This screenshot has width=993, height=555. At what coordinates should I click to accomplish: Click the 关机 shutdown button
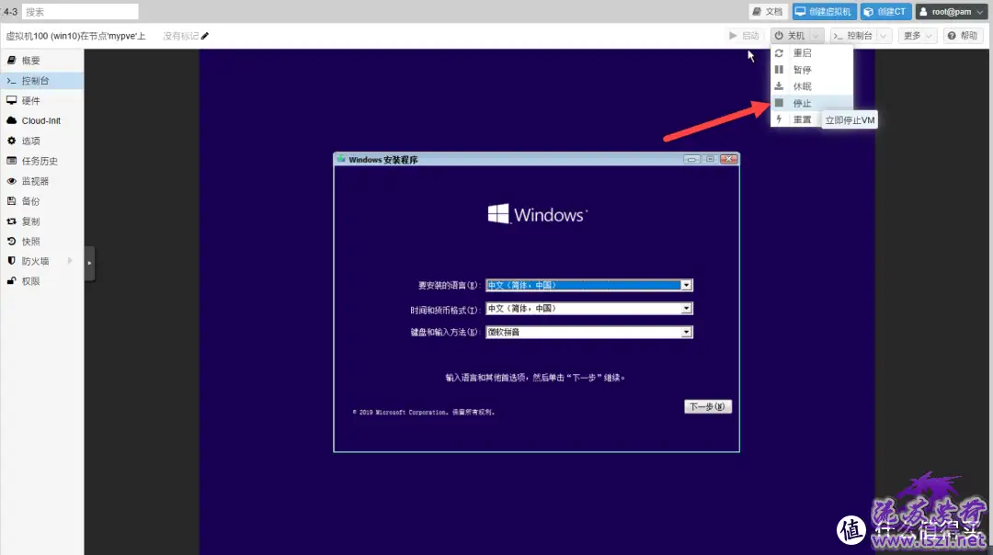click(789, 36)
